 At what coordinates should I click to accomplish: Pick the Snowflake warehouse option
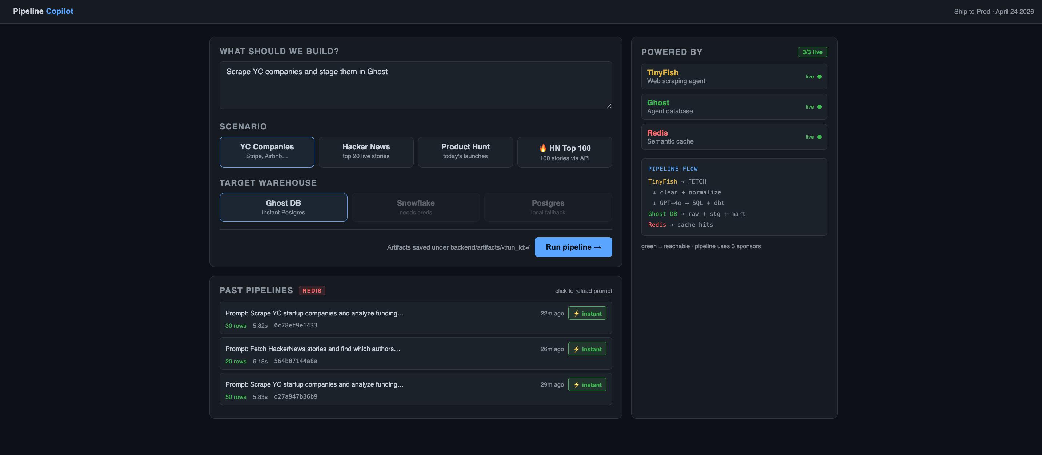416,207
